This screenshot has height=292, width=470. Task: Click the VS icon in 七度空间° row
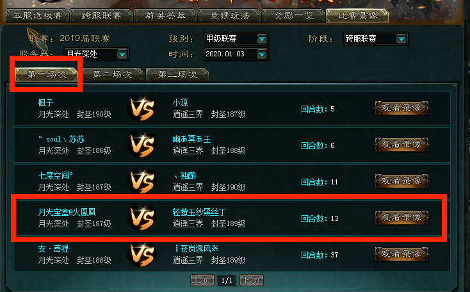(x=142, y=182)
